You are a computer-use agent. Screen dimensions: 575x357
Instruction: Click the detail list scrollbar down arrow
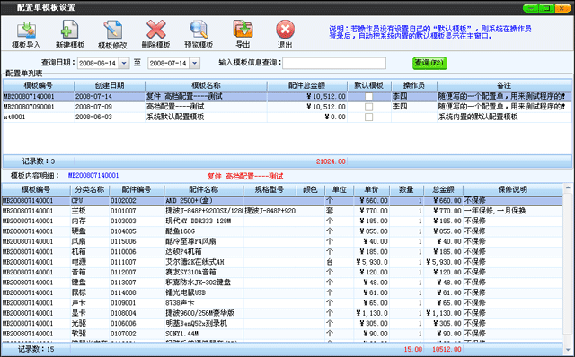(568, 349)
